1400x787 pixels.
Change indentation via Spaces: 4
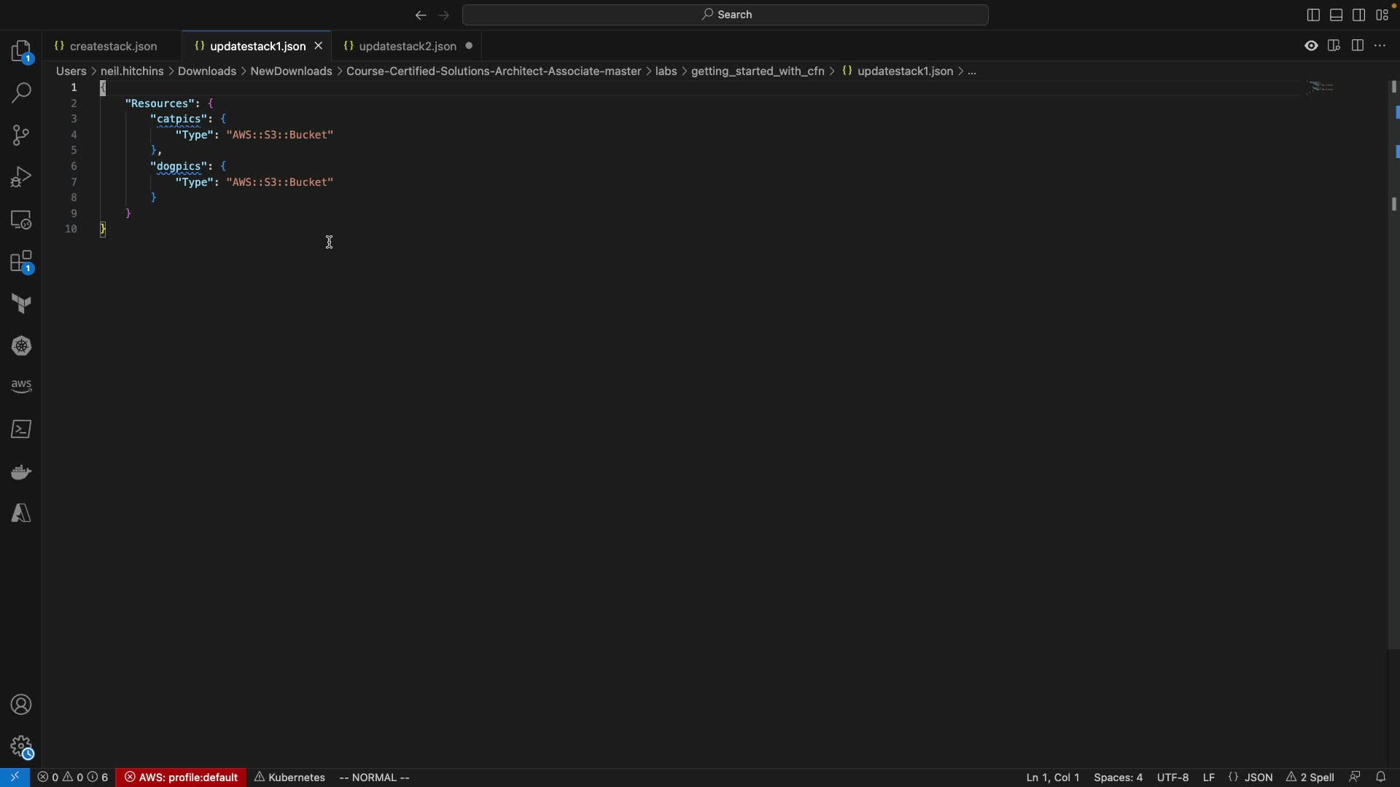click(x=1119, y=778)
